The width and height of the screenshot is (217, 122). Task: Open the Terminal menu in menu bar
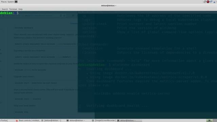click(x=13, y=9)
